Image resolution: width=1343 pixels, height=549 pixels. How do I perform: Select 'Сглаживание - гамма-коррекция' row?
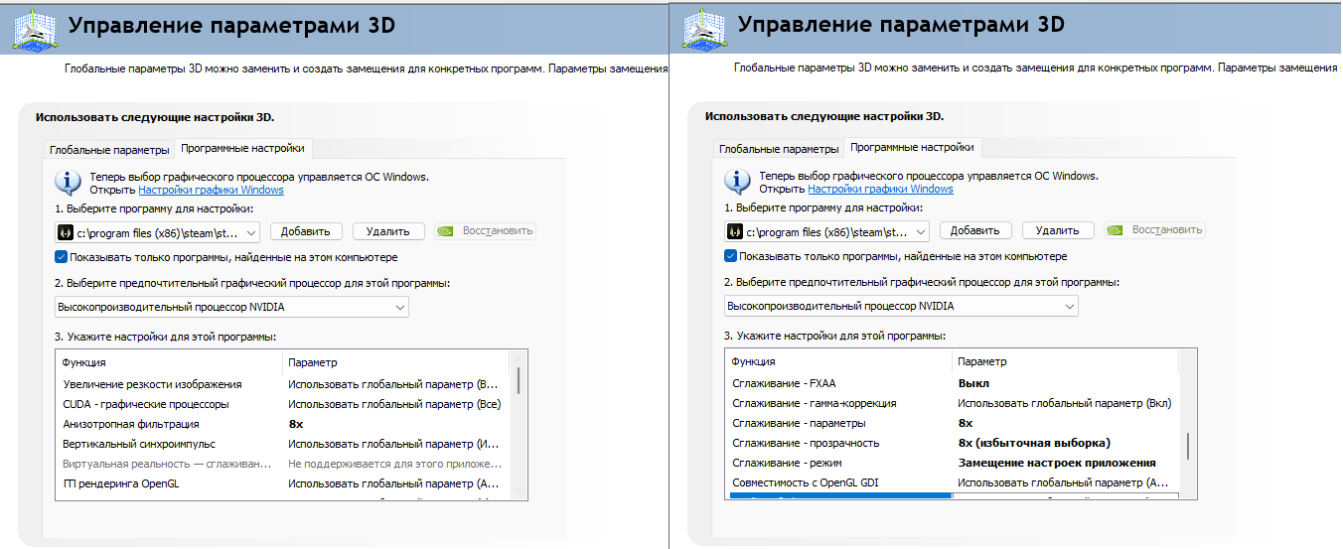[x=953, y=403]
